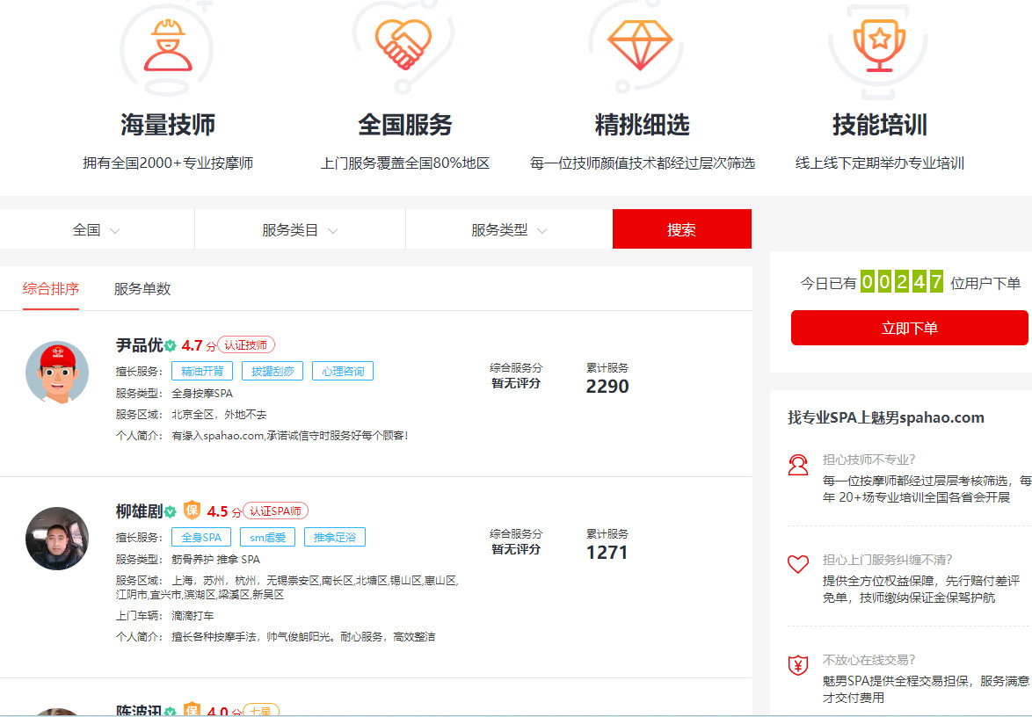Click verified badge next to 尹品优
1032x717 pixels.
[170, 345]
